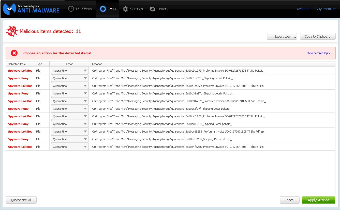Click Malicious items detected: 11 heading
340x210 pixels.
pyautogui.click(x=50, y=31)
